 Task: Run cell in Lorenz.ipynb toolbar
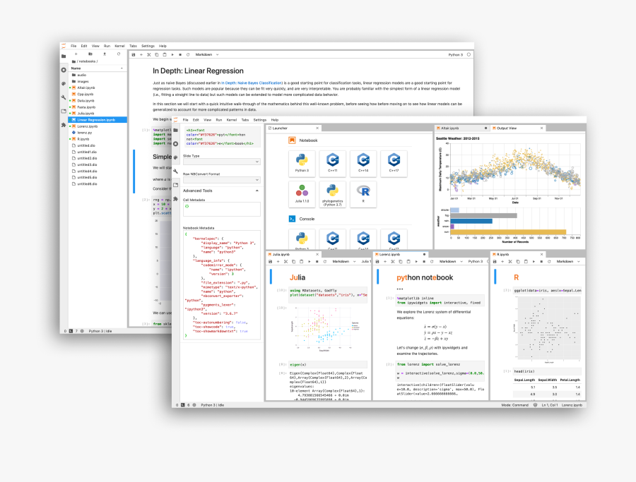tap(416, 262)
